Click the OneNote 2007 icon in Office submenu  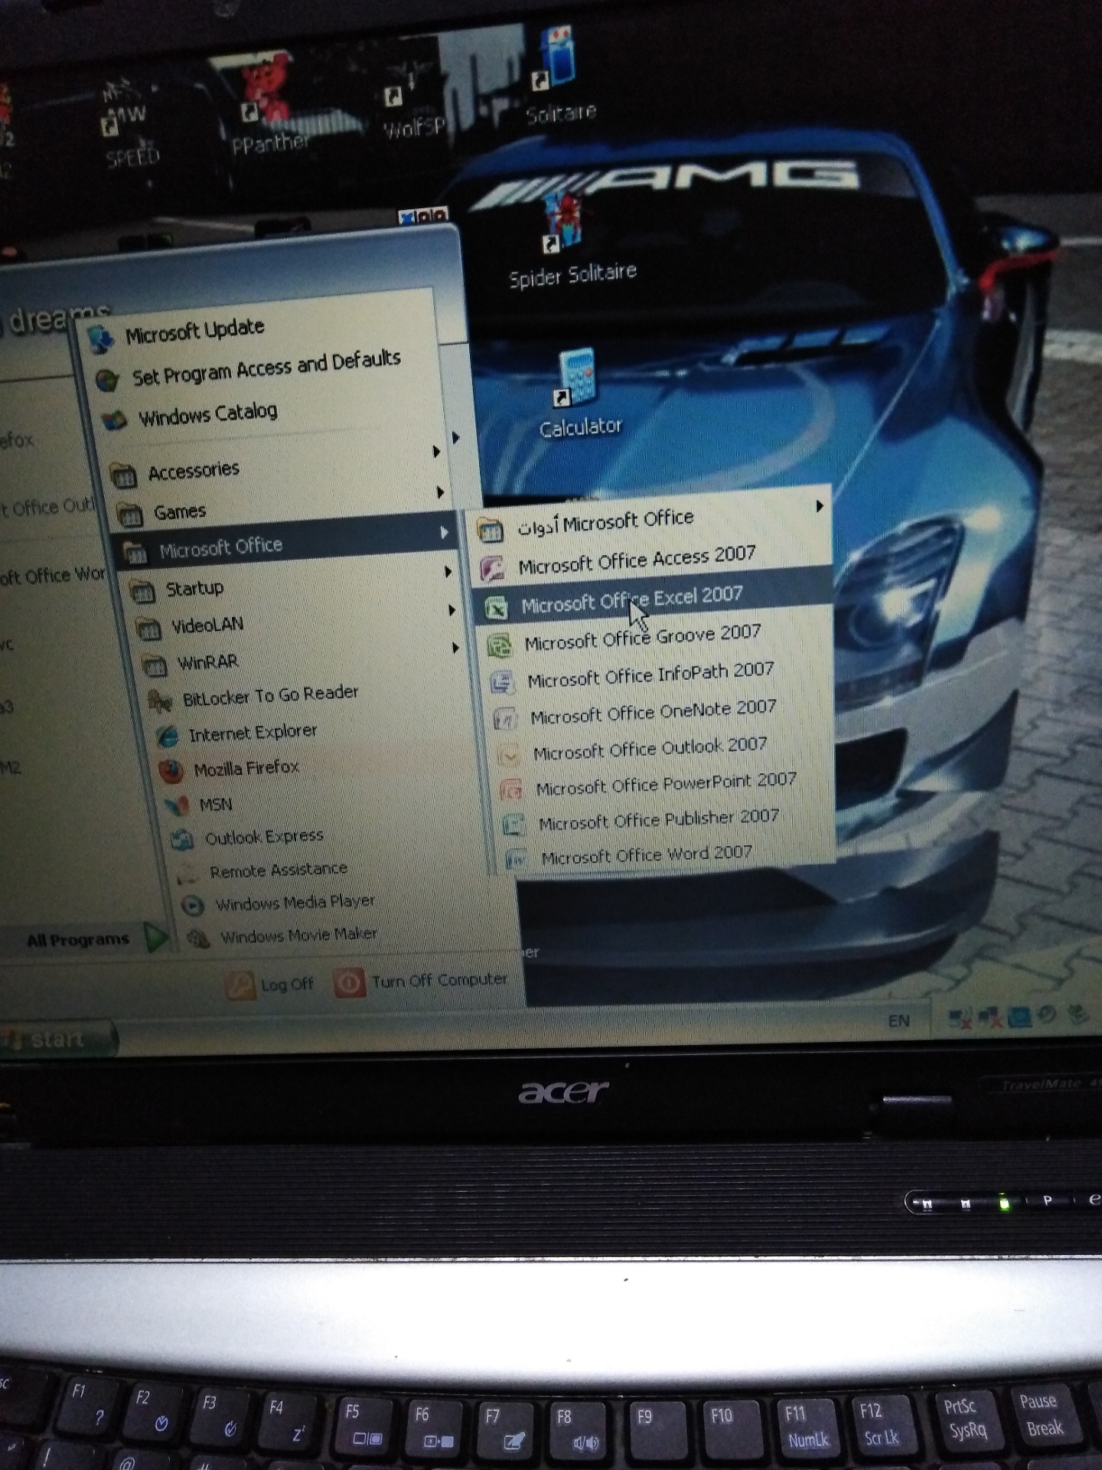(505, 718)
